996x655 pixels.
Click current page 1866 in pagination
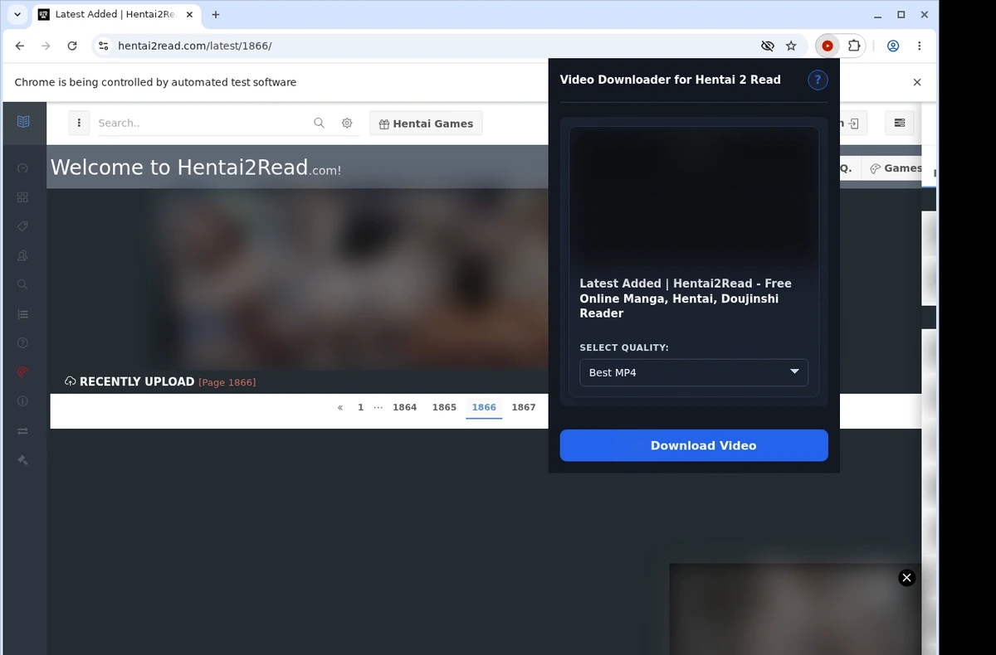tap(484, 407)
